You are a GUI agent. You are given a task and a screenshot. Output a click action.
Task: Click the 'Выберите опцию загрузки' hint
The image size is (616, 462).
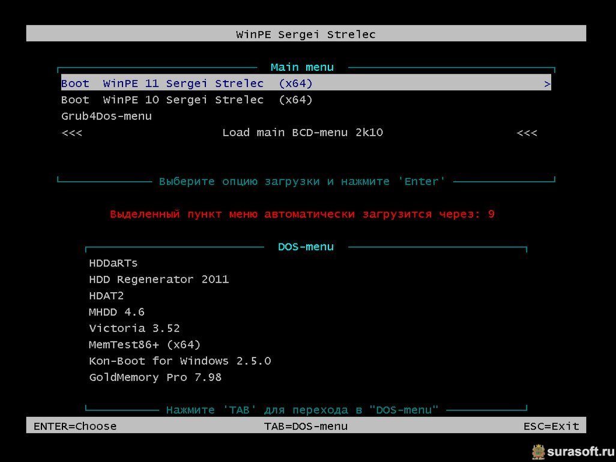pyautogui.click(x=302, y=181)
